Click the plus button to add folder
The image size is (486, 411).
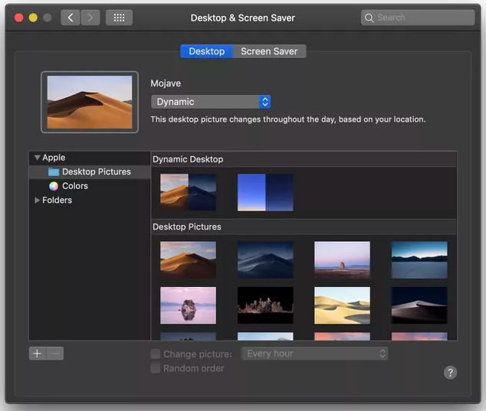point(38,354)
